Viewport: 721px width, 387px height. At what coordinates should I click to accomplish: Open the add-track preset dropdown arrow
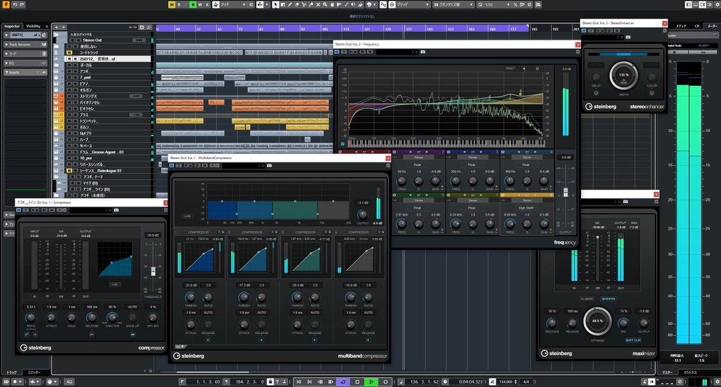(63, 27)
